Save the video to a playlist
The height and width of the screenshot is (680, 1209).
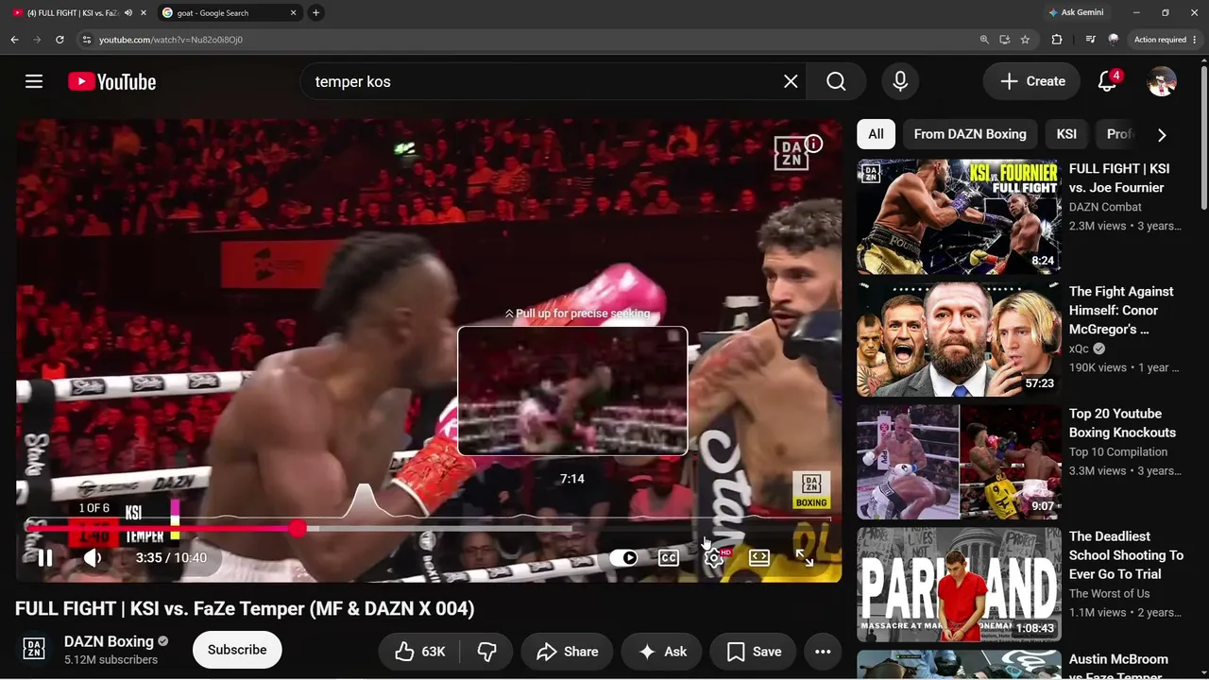pyautogui.click(x=754, y=652)
